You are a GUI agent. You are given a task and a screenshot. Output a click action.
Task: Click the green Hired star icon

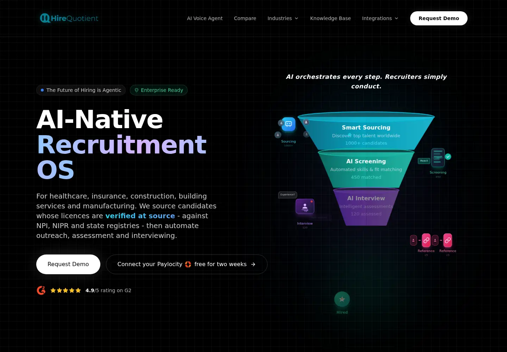(x=342, y=299)
